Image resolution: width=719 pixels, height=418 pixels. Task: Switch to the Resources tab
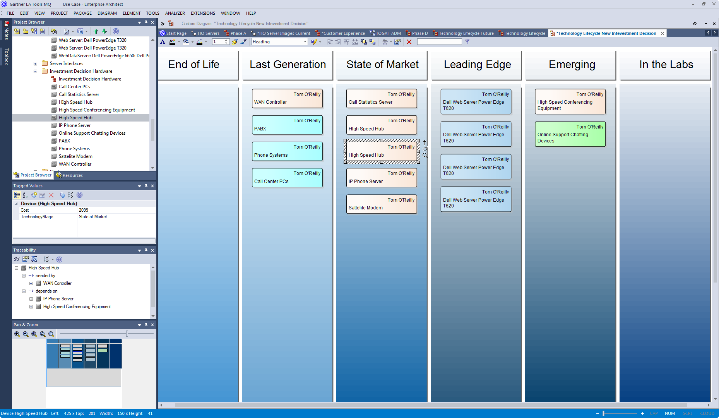[72, 175]
